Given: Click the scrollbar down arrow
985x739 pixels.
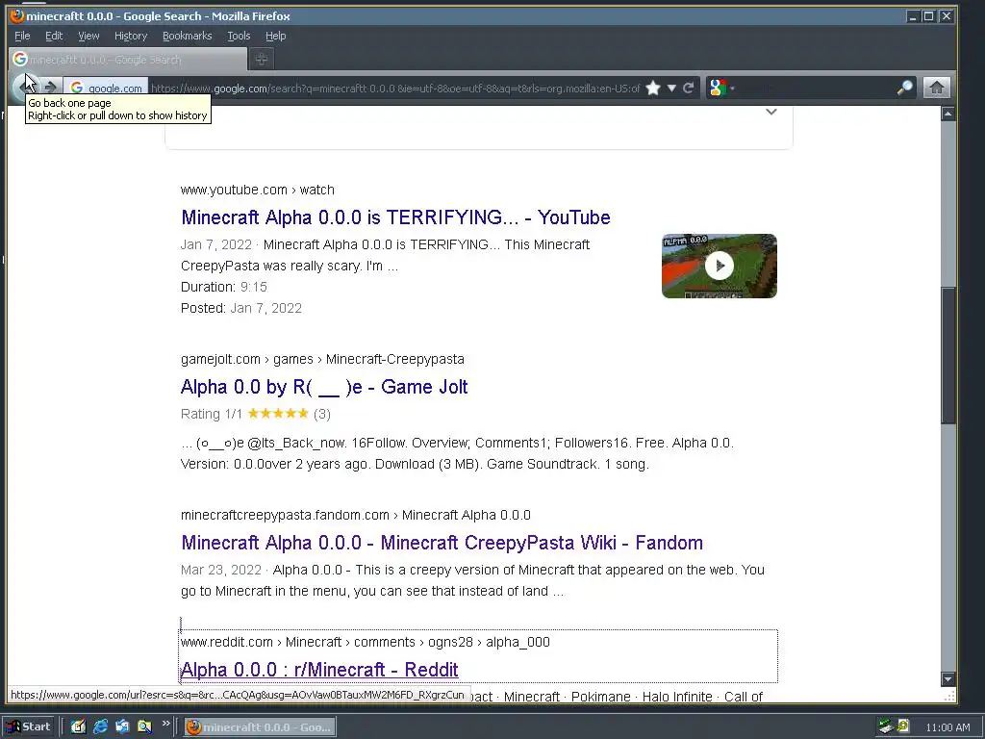Looking at the screenshot, I should (947, 678).
